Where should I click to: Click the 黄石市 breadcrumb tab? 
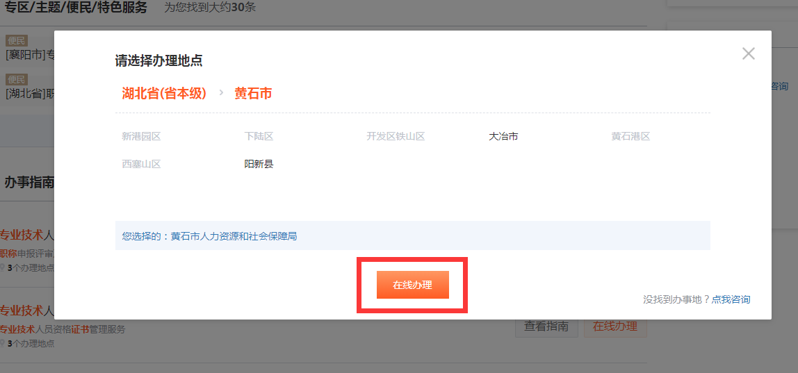[253, 93]
